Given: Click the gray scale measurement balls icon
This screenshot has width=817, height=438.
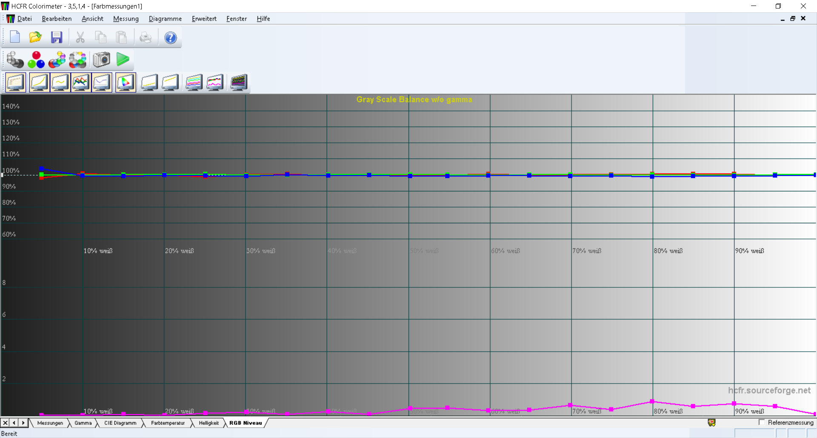Looking at the screenshot, I should coord(15,60).
